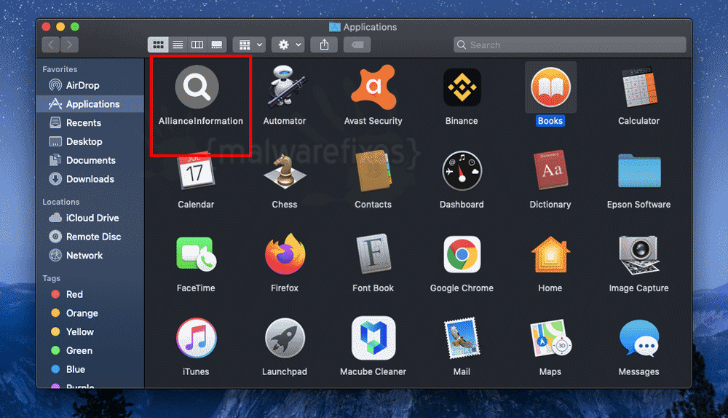This screenshot has width=728, height=418.
Task: Open the iTunes app
Action: [196, 338]
